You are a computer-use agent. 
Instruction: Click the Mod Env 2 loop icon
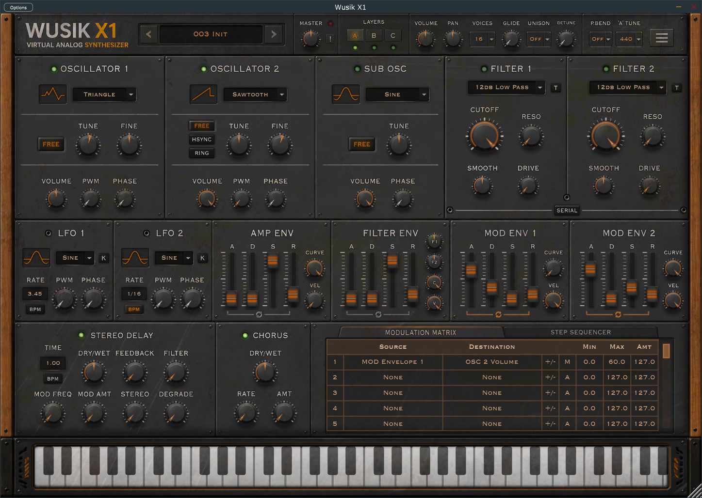[x=618, y=314]
